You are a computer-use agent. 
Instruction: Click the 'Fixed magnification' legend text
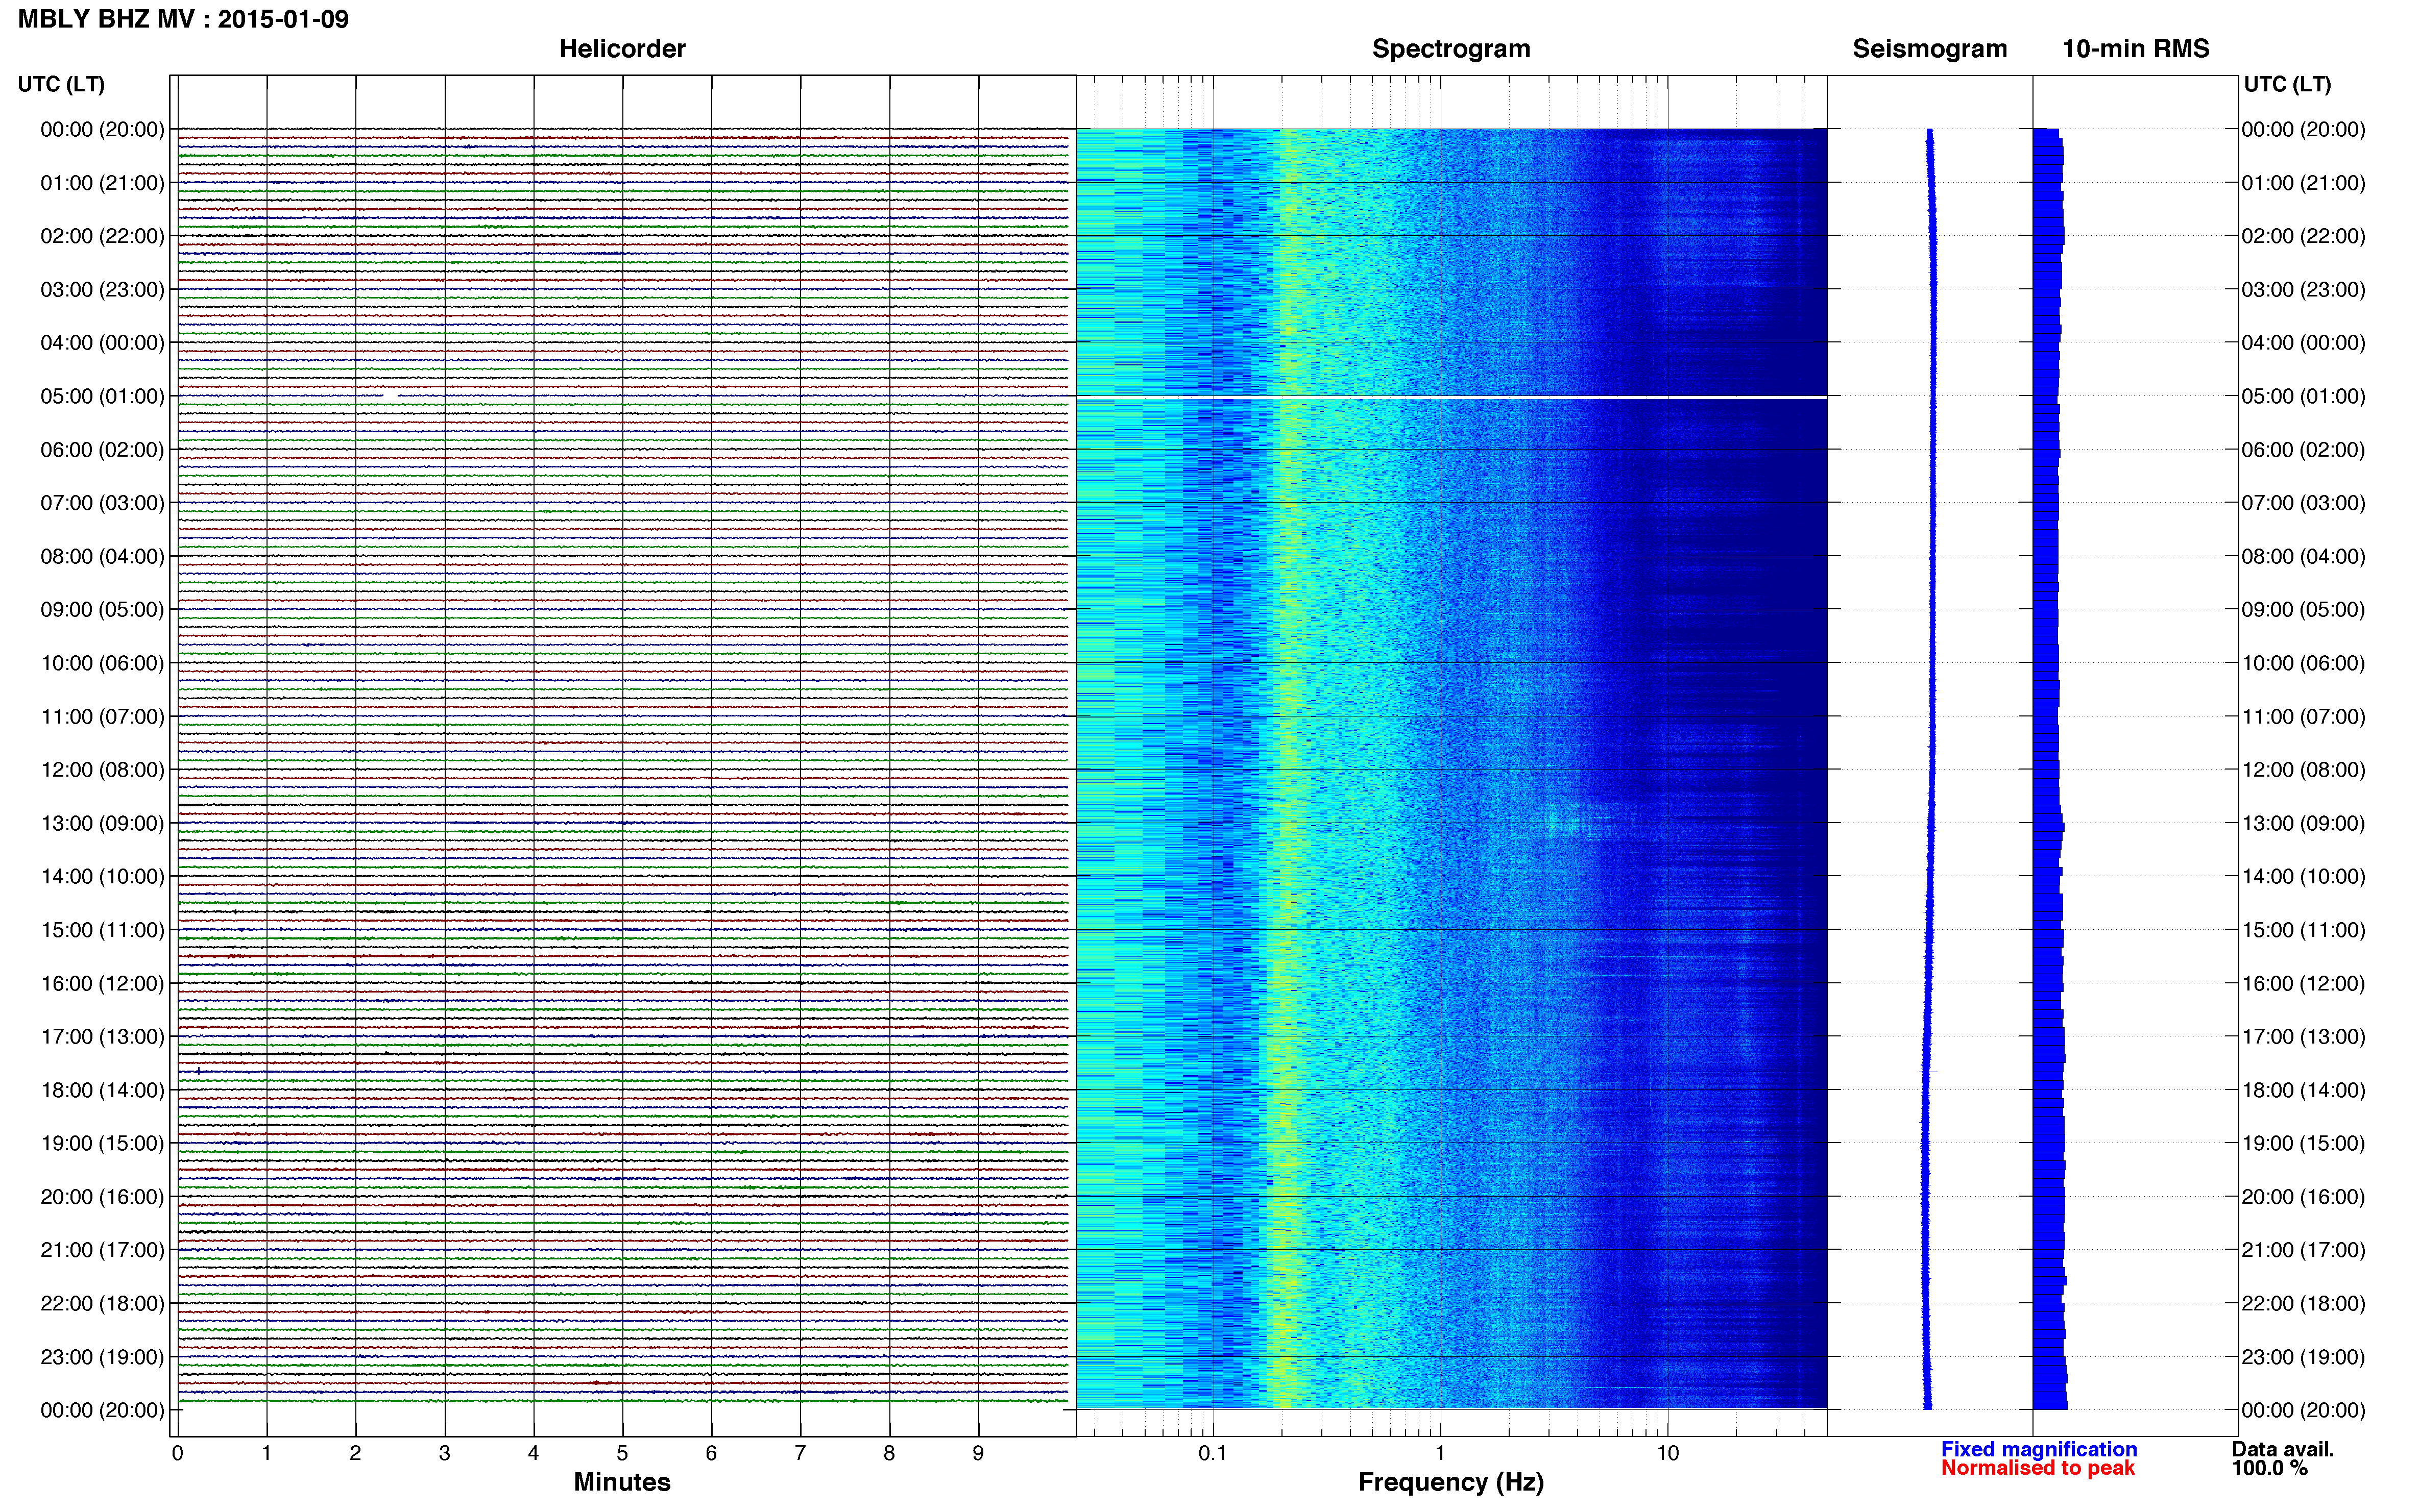(x=2039, y=1449)
